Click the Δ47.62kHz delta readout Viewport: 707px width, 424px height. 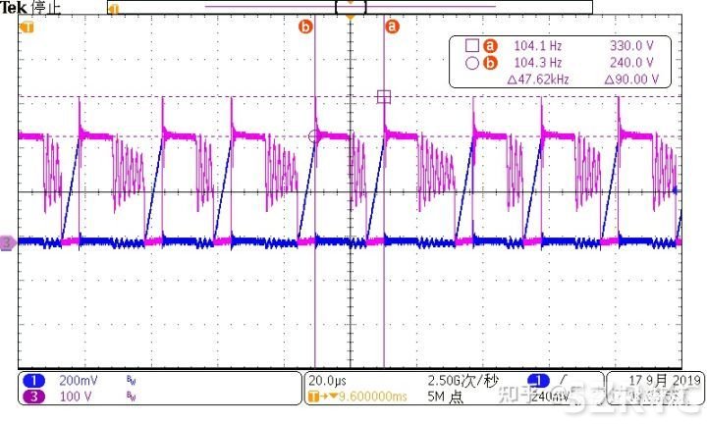click(x=540, y=79)
